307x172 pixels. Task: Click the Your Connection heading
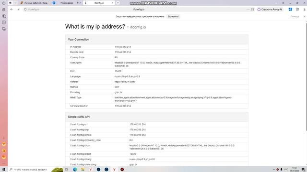tap(79, 40)
